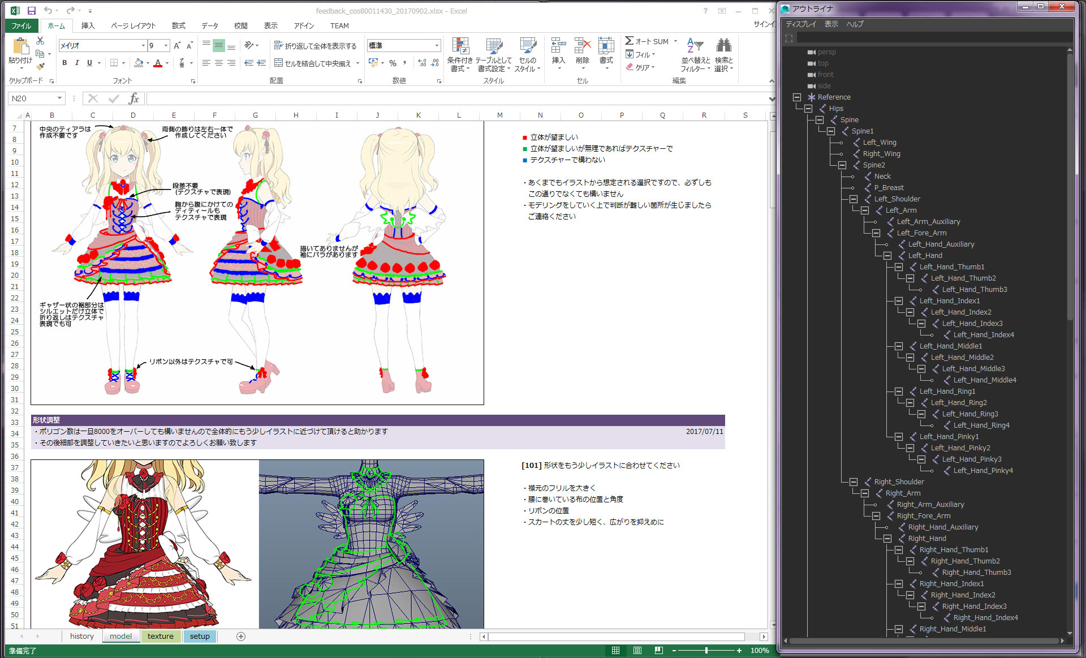This screenshot has width=1086, height=658.
Task: Switch to Page Layout view in status bar
Action: (x=637, y=651)
